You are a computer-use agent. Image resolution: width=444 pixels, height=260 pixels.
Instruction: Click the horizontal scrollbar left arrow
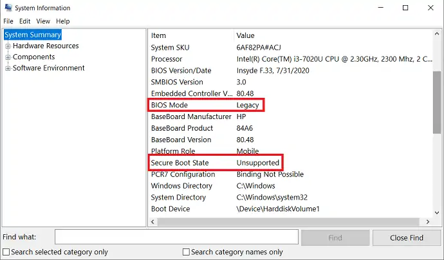click(153, 222)
